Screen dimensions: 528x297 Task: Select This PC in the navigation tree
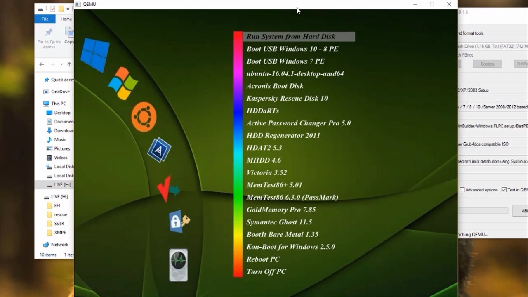[x=54, y=104]
